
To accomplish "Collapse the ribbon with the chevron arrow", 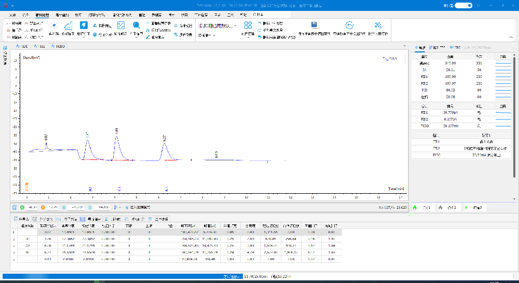I will click(511, 37).
